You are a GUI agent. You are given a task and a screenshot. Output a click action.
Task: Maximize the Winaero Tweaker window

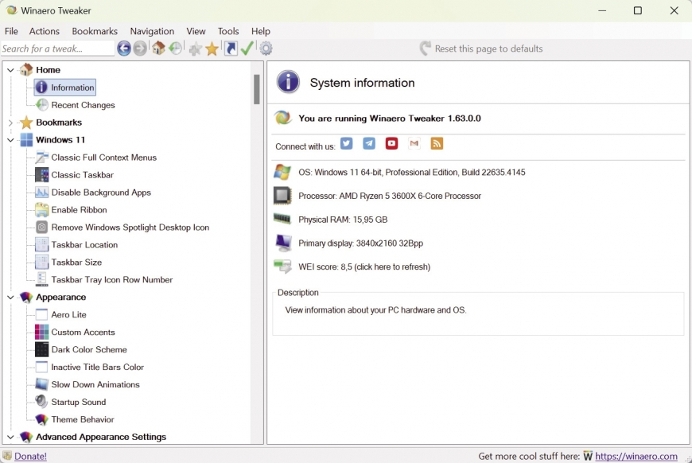point(638,10)
